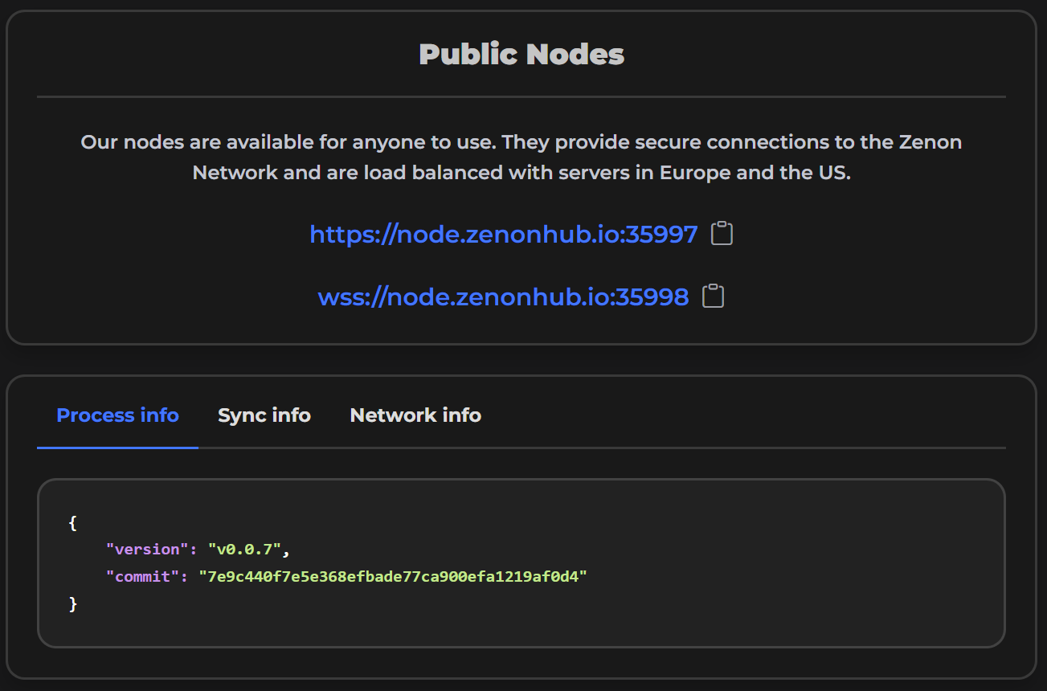Image resolution: width=1047 pixels, height=691 pixels.
Task: Open the https://node.zenonhub.io:35997 link
Action: point(504,234)
